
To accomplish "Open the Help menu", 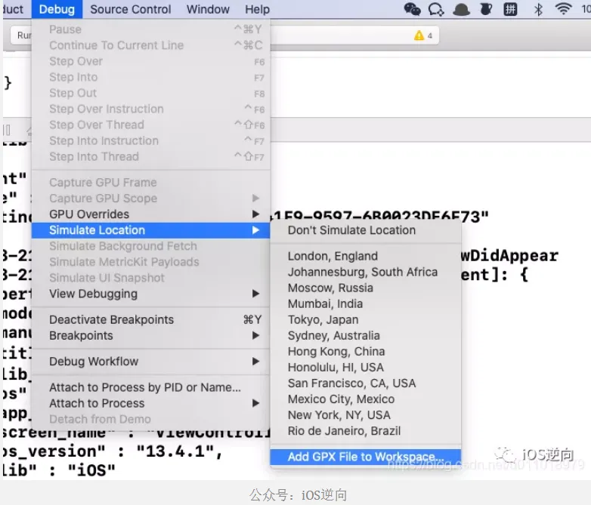I will (257, 9).
